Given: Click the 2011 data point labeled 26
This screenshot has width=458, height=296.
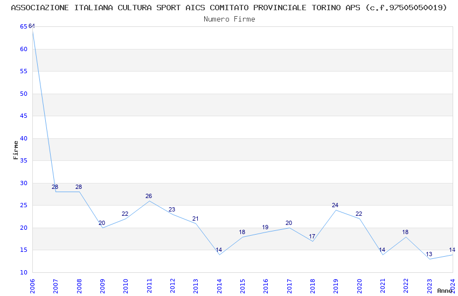Looking at the screenshot, I should point(149,201).
